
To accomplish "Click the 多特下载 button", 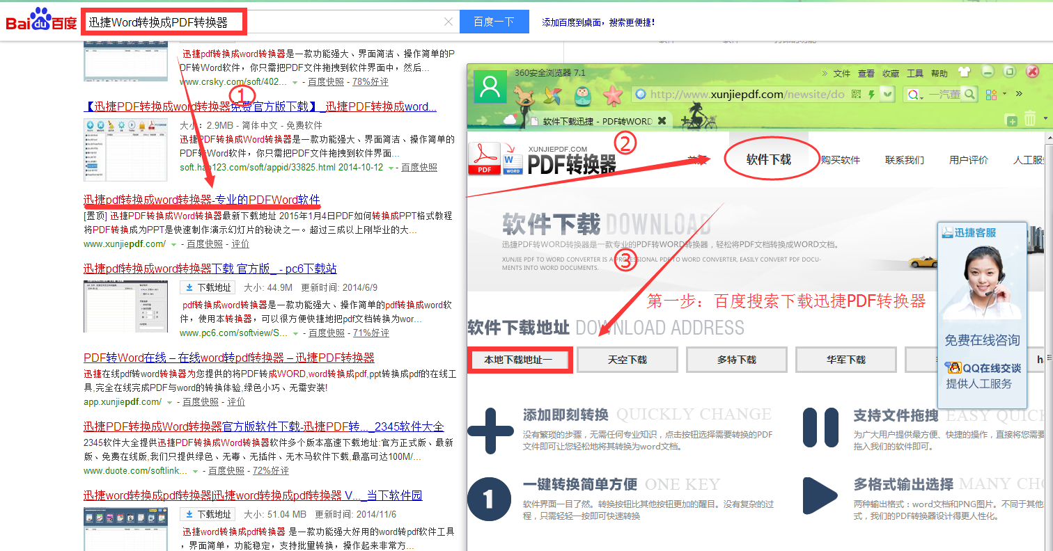I will (x=737, y=360).
